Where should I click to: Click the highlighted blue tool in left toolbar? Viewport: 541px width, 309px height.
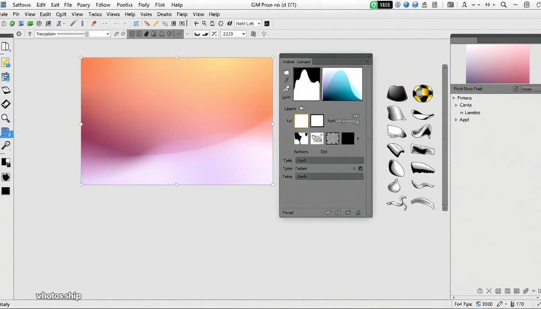6,132
